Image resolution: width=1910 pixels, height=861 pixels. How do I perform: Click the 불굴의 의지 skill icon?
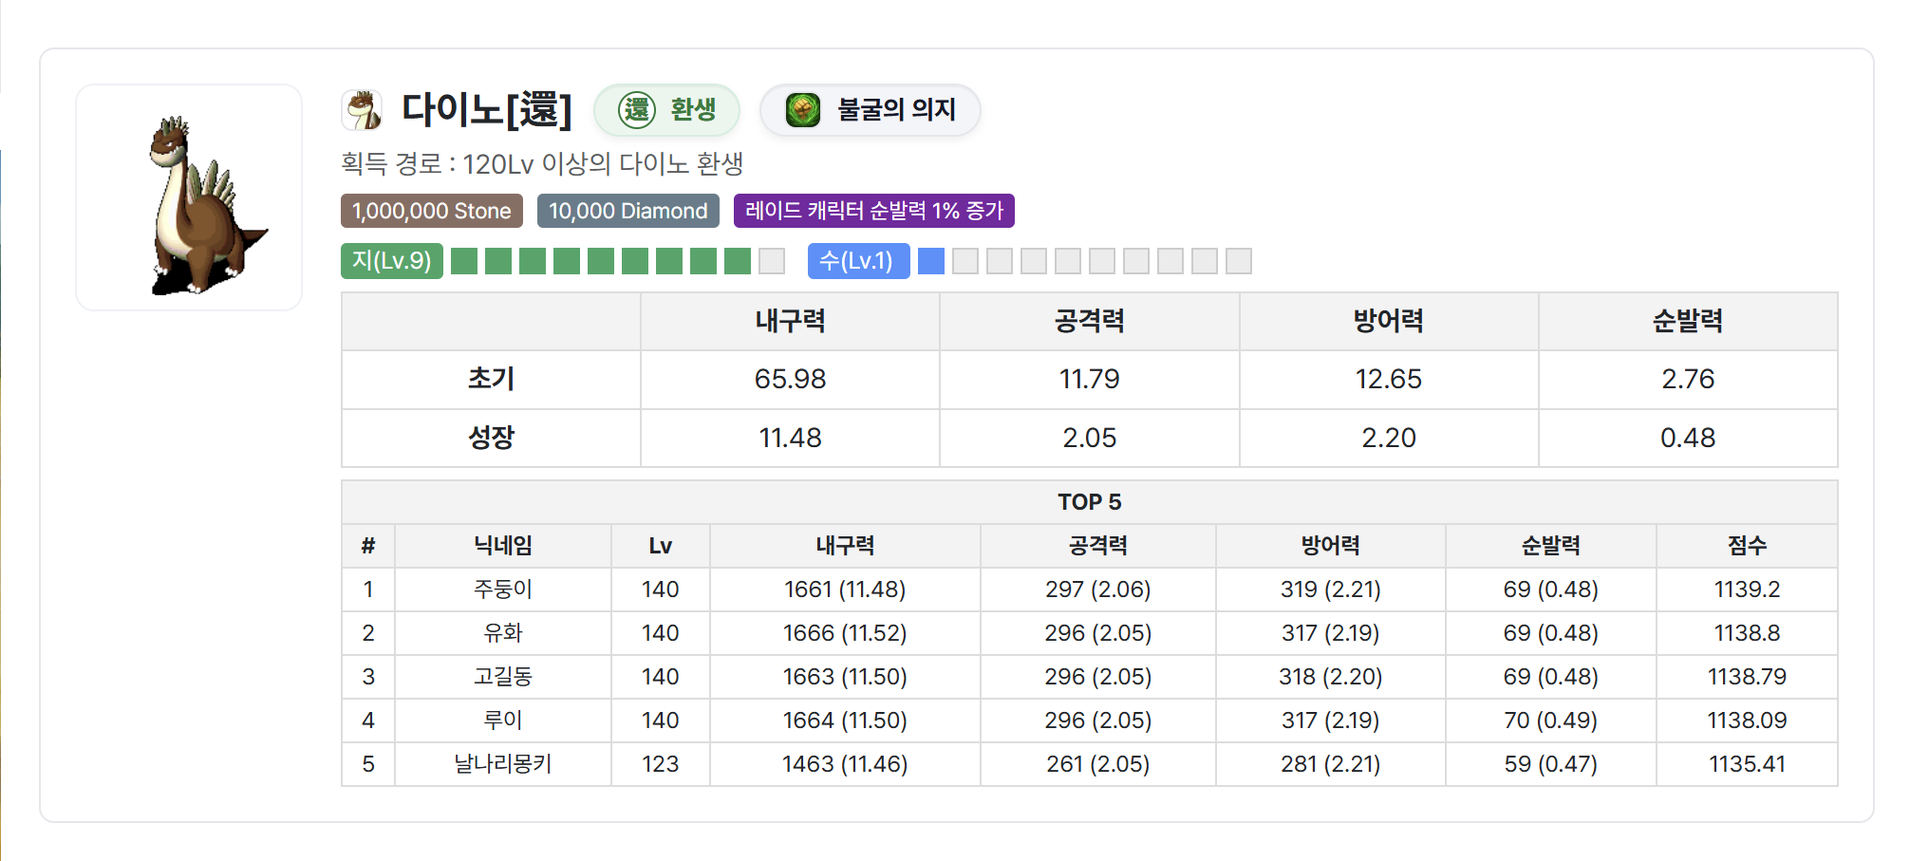click(803, 110)
